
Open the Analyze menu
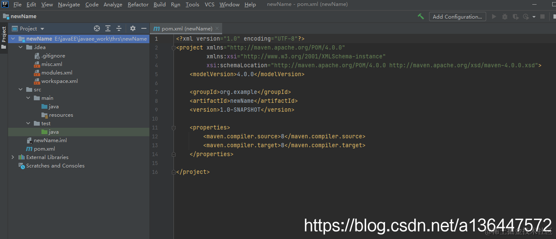coord(113,4)
